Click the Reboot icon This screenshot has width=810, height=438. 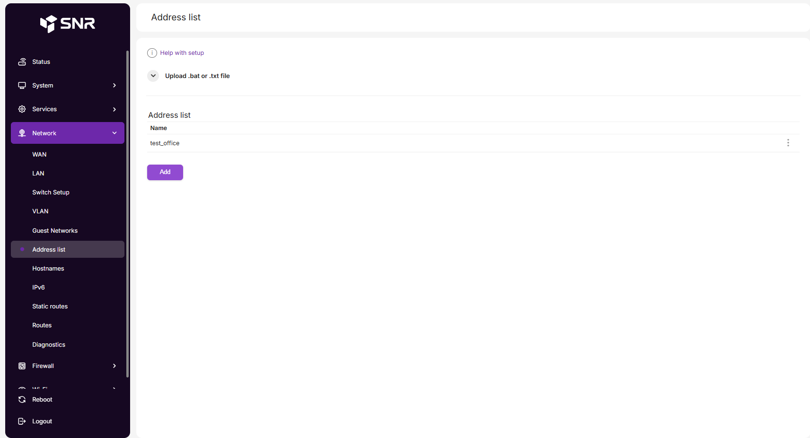(22, 400)
